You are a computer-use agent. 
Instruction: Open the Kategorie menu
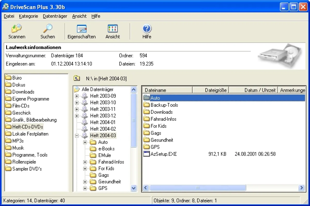28,16
